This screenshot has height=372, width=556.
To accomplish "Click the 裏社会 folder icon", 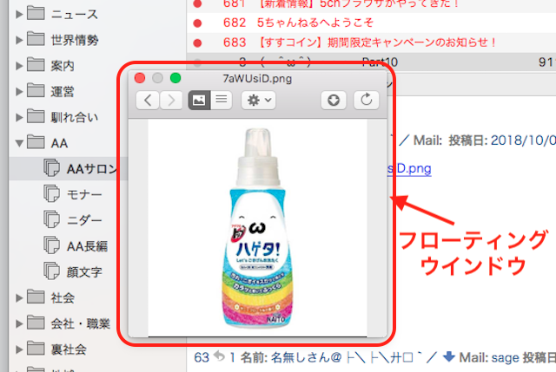I will pos(36,349).
